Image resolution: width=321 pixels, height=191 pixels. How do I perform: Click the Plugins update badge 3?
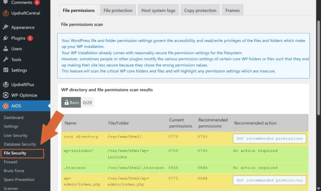point(30,38)
